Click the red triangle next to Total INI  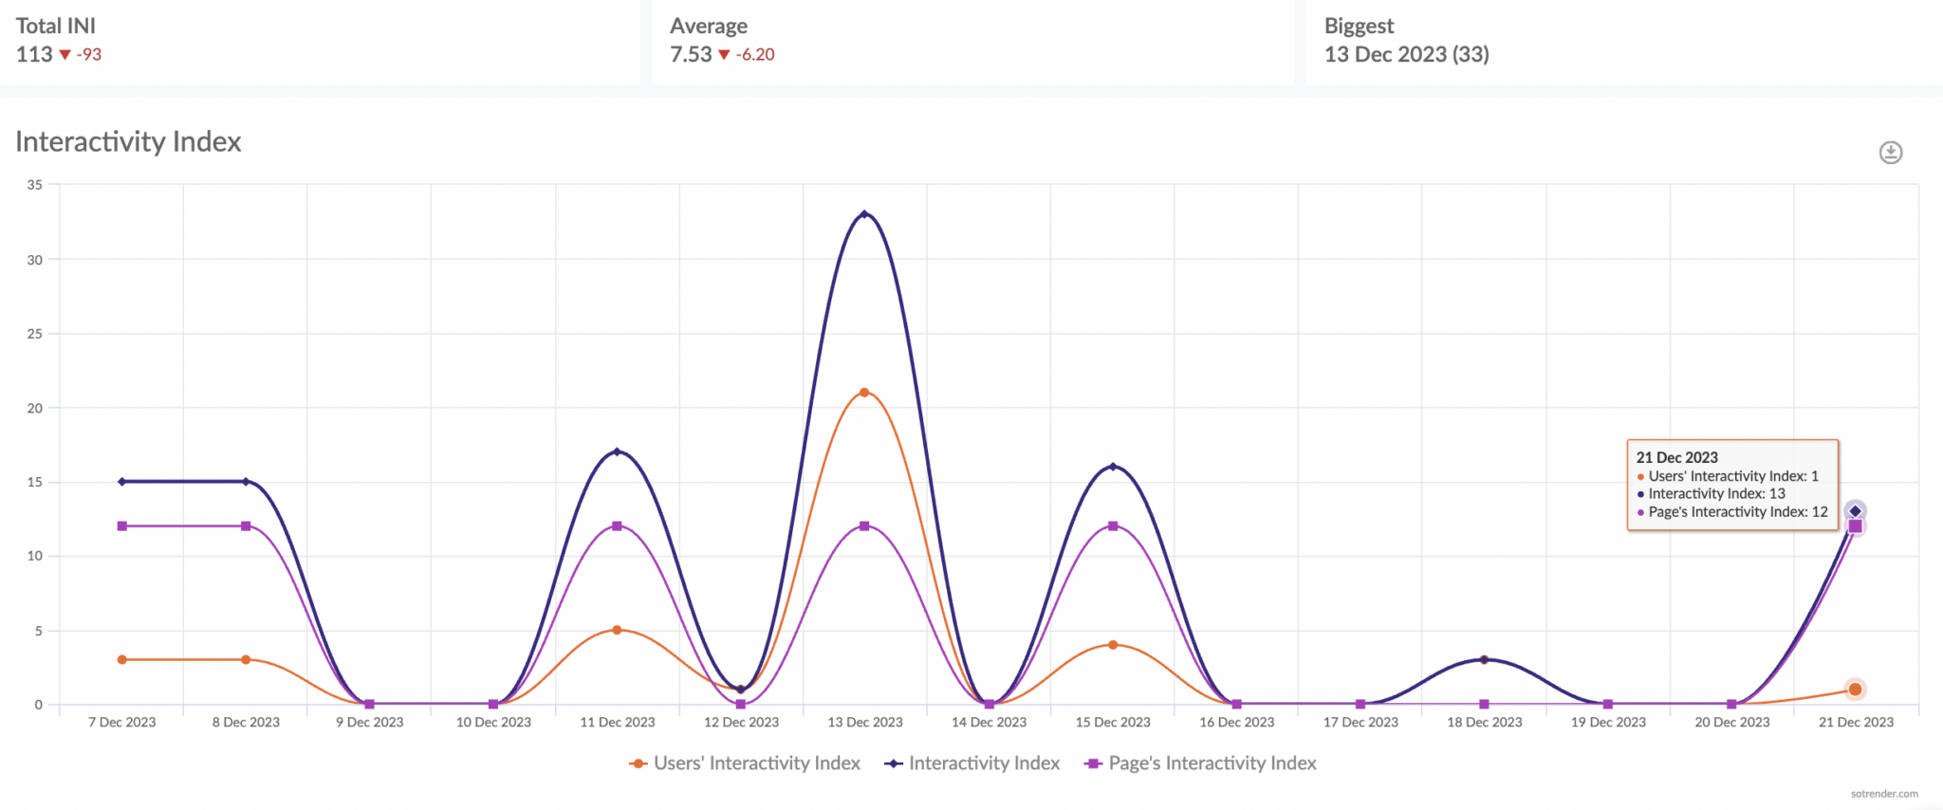point(65,55)
